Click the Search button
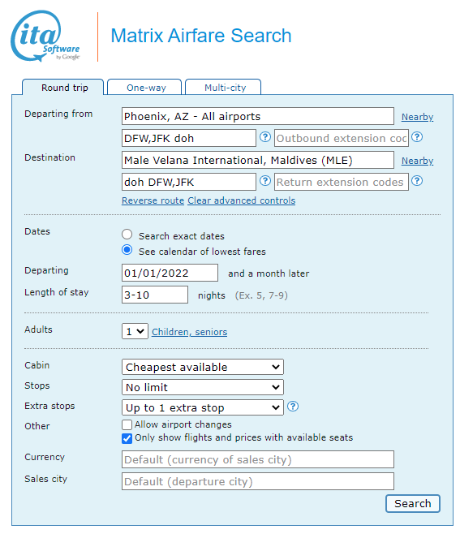Viewport: 460px width, 534px height. tap(413, 503)
